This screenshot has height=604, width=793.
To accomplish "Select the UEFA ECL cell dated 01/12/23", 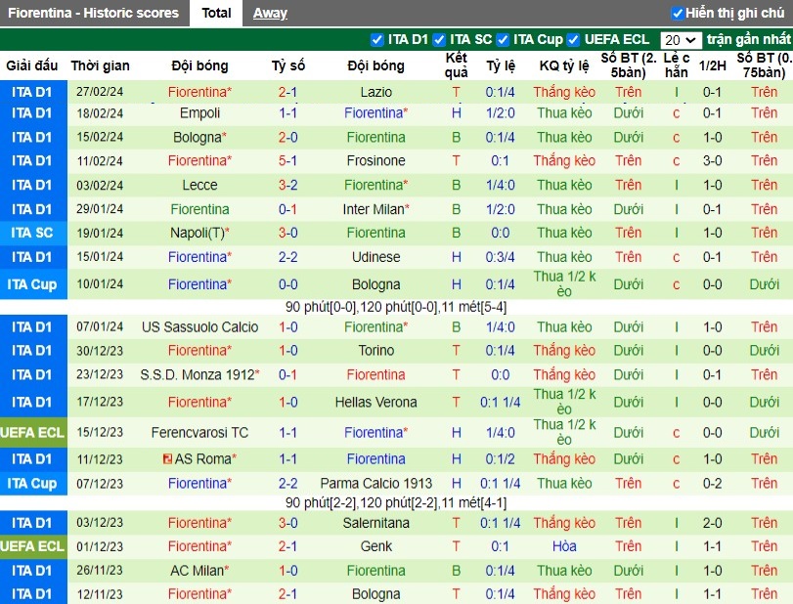I will 33,546.
